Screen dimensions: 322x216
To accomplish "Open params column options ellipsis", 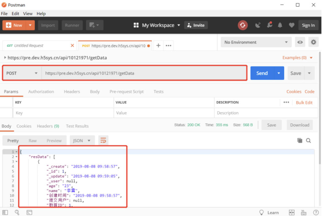I will point(286,102).
